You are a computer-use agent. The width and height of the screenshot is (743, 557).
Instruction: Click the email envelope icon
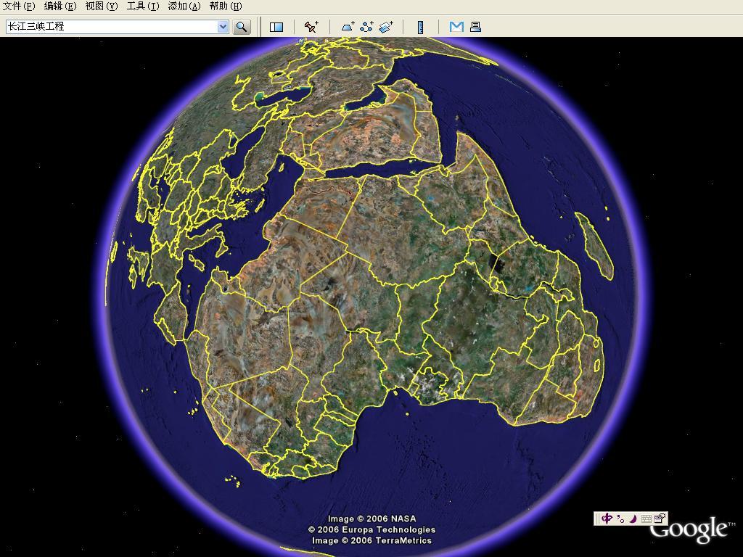pos(456,27)
